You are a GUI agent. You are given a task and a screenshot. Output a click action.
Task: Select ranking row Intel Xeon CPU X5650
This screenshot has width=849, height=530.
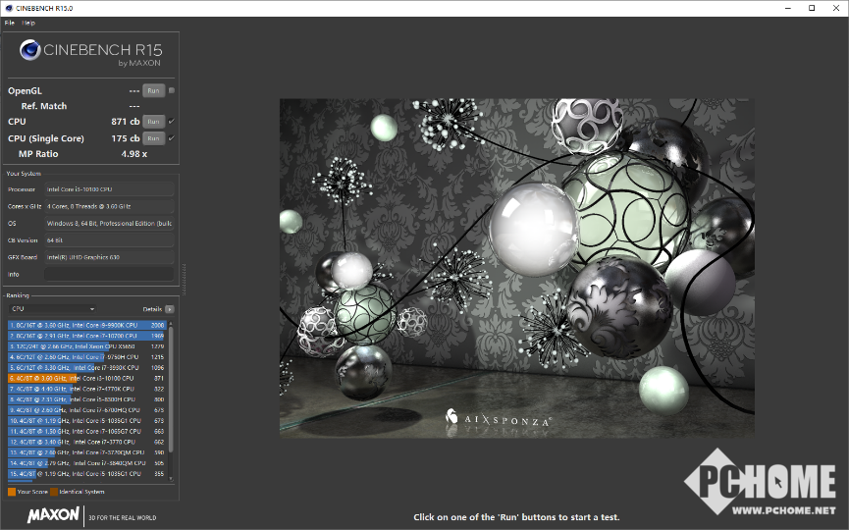coord(87,346)
